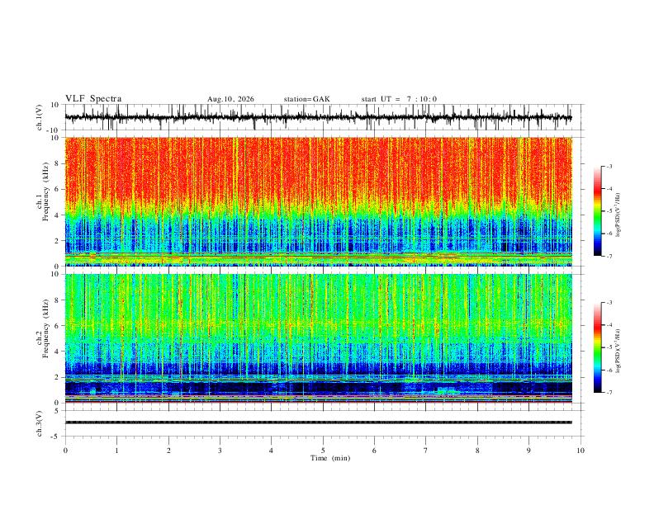Click the "6" kHz tick on ch.2 axis

[57, 326]
